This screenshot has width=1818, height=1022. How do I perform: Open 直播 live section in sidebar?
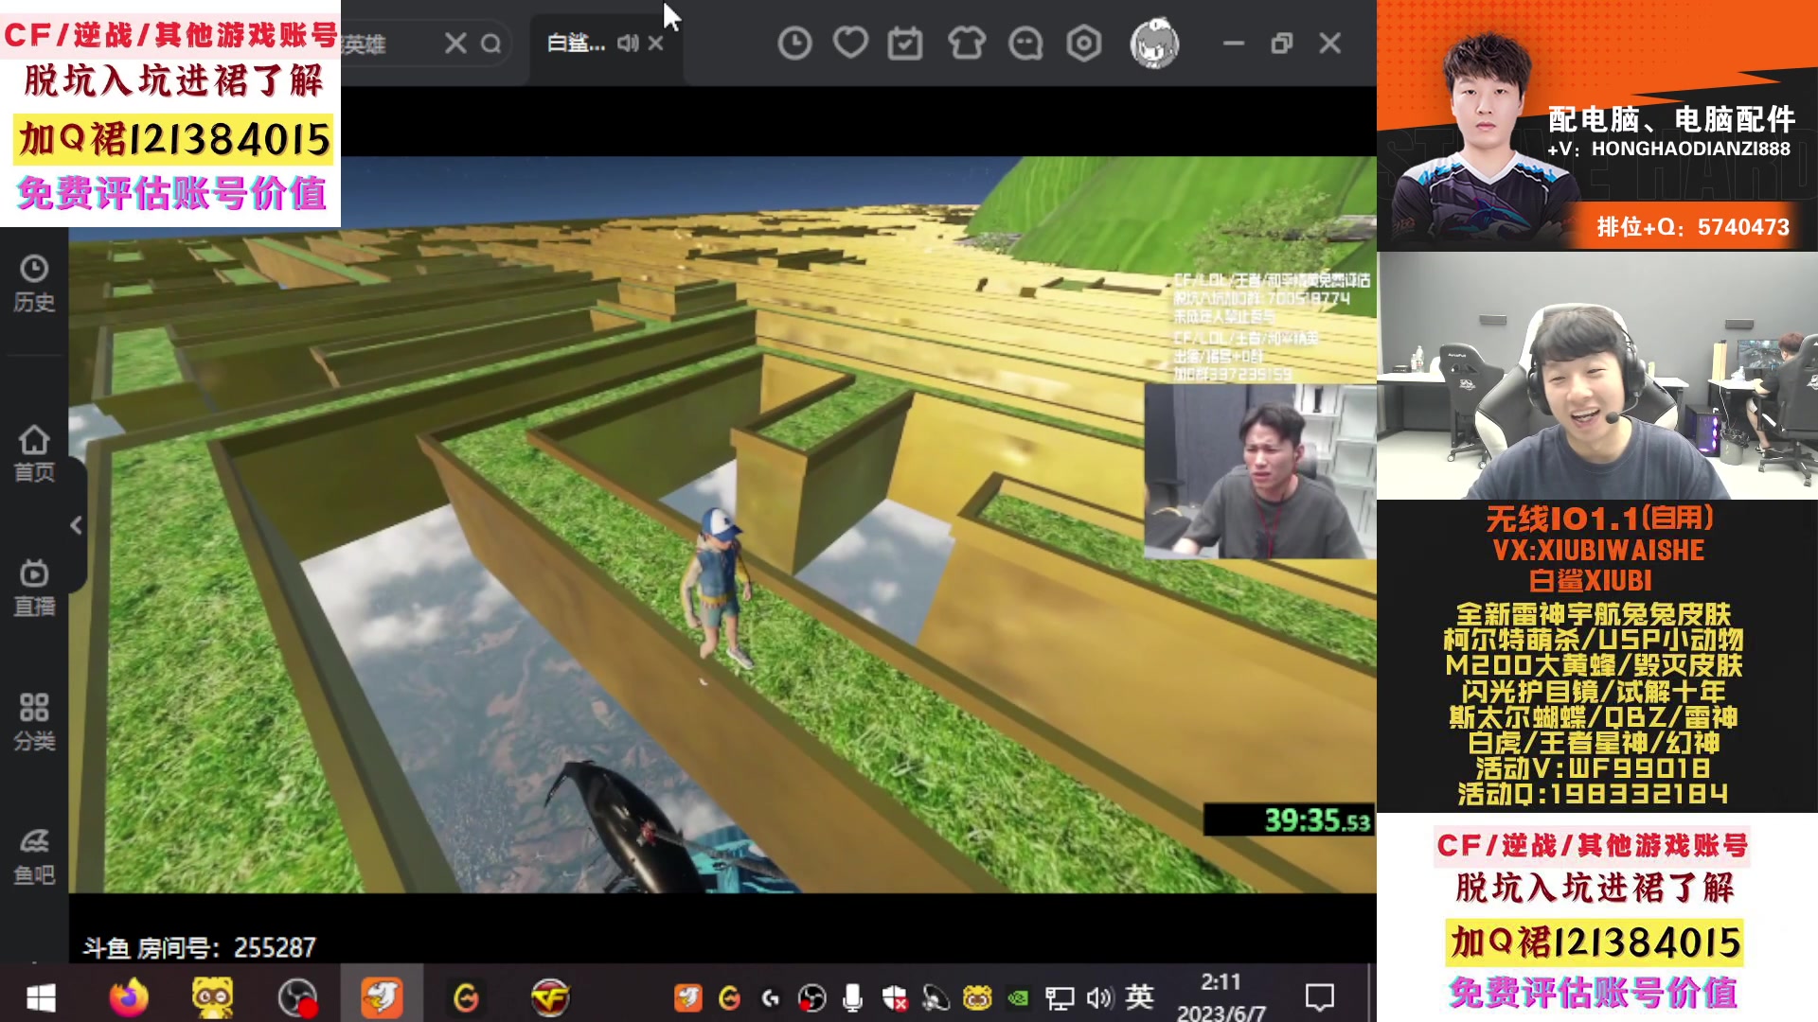point(34,588)
